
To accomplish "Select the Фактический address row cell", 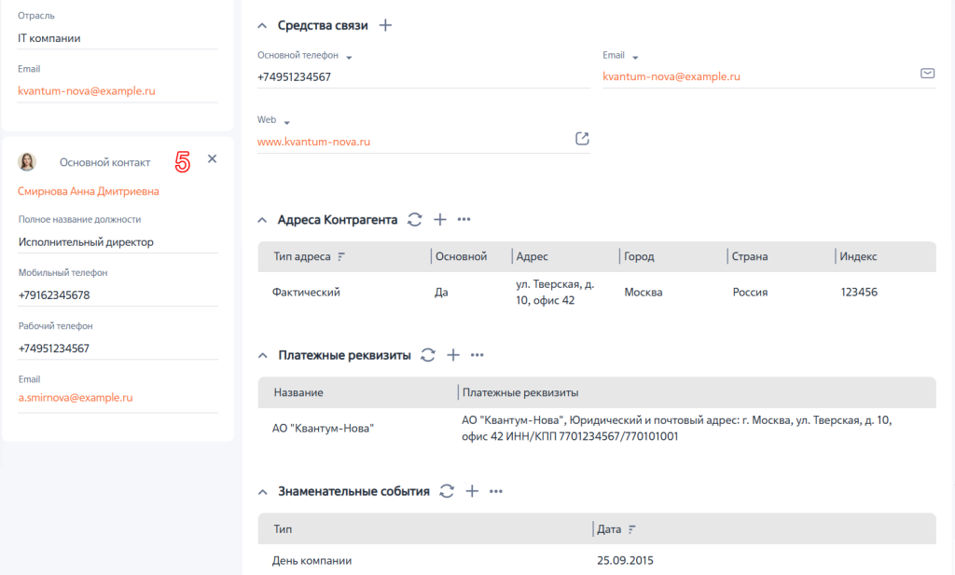I will point(306,292).
